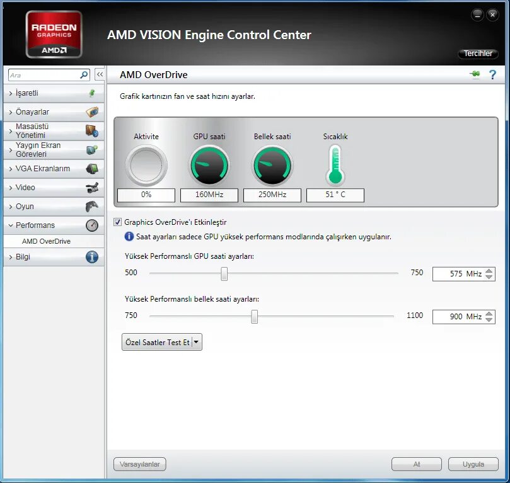Click the Varsayılanlar defaults button
The width and height of the screenshot is (510, 483).
(x=139, y=464)
